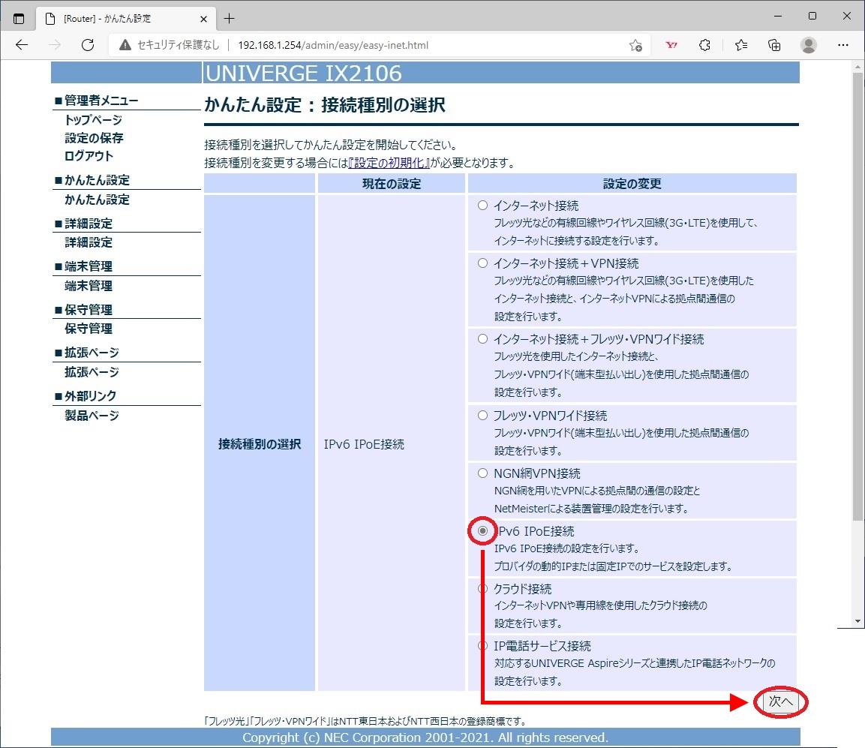The height and width of the screenshot is (748, 865).
Task: Open かんたん設定 sidebar link
Action: click(97, 200)
